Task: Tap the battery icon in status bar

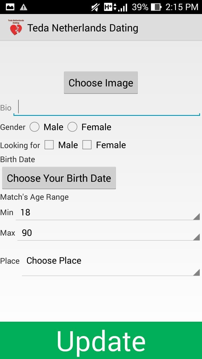Action: coord(156,7)
